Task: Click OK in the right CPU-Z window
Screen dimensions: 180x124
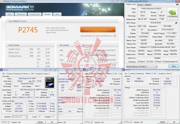Action: point(174,122)
